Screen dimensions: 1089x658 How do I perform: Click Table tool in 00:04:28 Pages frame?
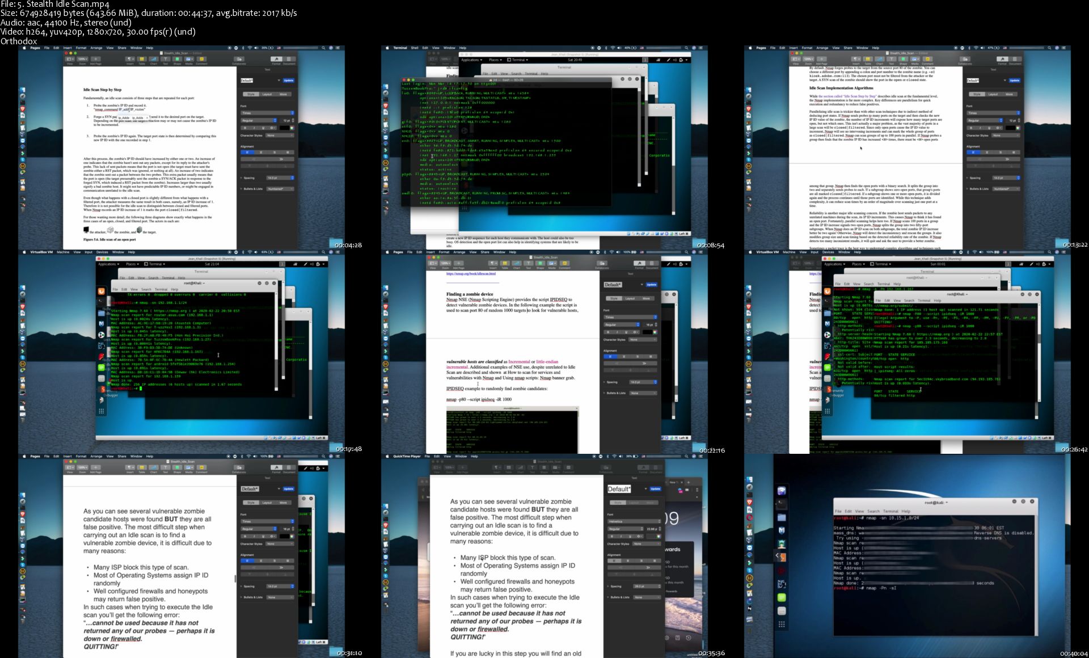click(142, 59)
